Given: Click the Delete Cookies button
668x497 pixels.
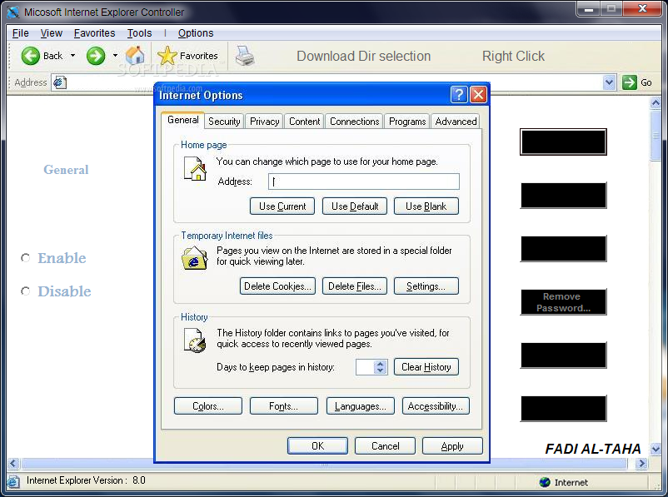Looking at the screenshot, I should click(277, 286).
